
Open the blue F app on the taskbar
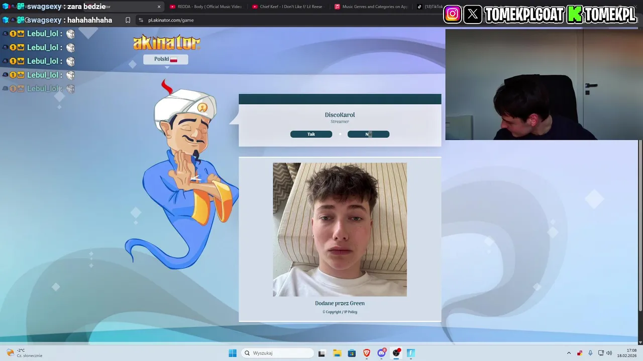pos(411,353)
